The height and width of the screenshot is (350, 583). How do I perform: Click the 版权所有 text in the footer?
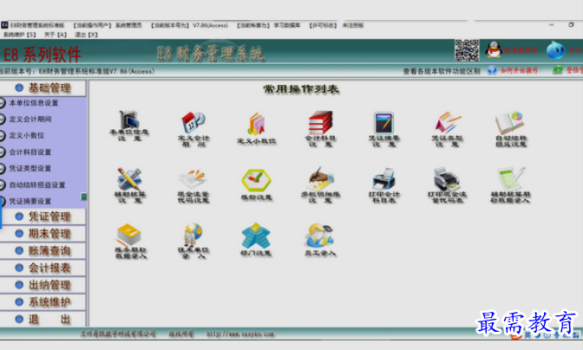[181, 334]
